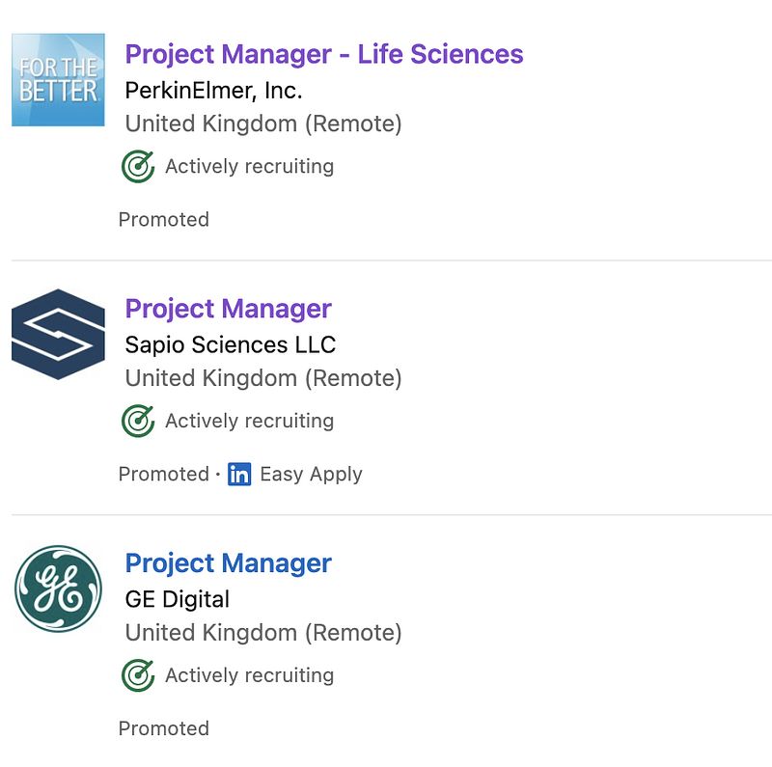772x767 pixels.
Task: Click the GE Digital actively recruiting target icon
Action: 138,676
